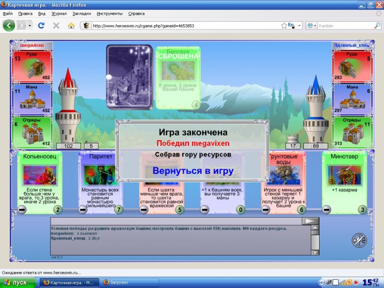Click the tower height value 102
Viewport: 384px width, 288px height.
pyautogui.click(x=69, y=146)
